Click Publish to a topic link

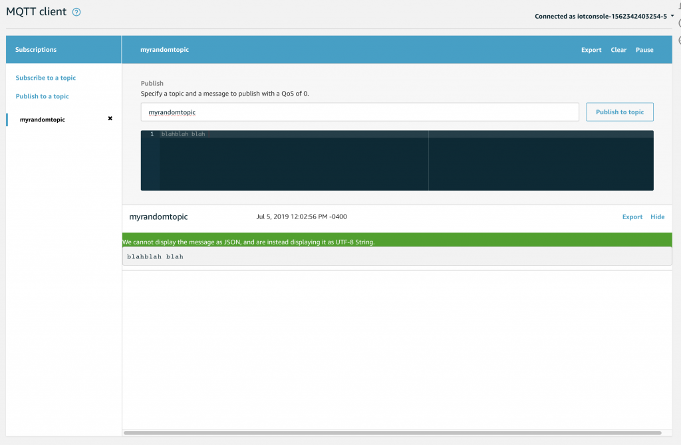(x=42, y=96)
